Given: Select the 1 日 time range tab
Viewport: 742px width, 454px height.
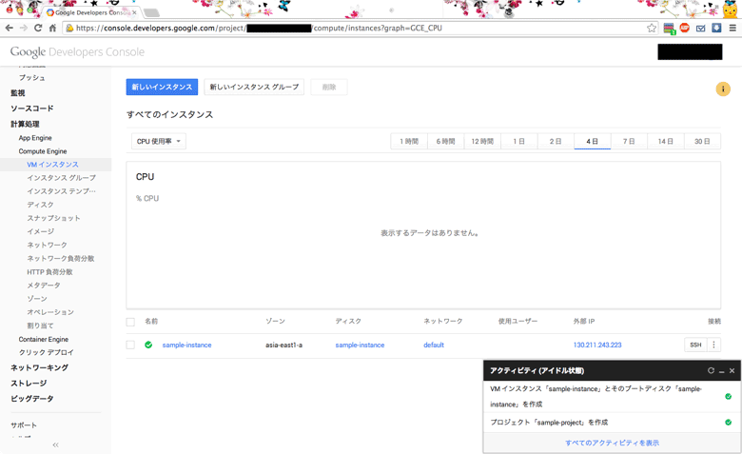Looking at the screenshot, I should 519,141.
